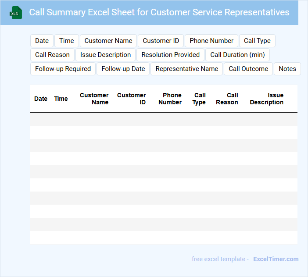308x277 pixels.
Task: Select the Date tag button
Action: point(42,41)
